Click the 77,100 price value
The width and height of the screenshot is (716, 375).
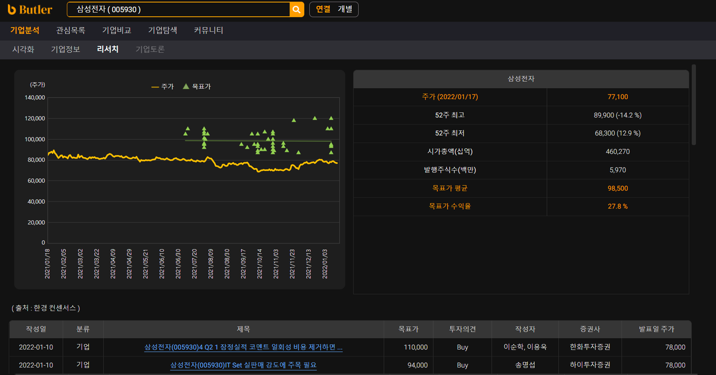point(618,97)
